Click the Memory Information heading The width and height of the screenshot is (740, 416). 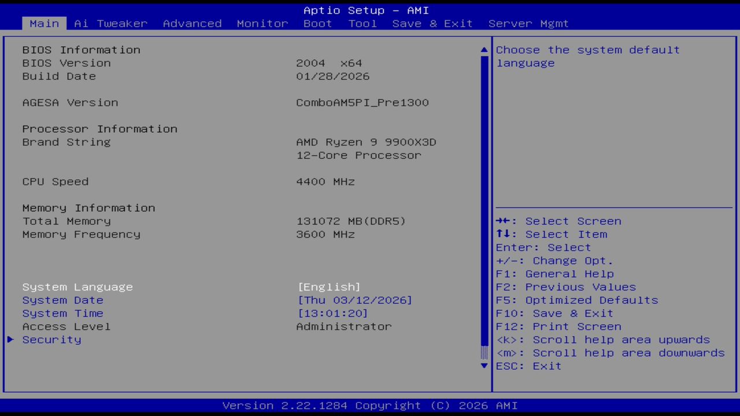tap(88, 208)
